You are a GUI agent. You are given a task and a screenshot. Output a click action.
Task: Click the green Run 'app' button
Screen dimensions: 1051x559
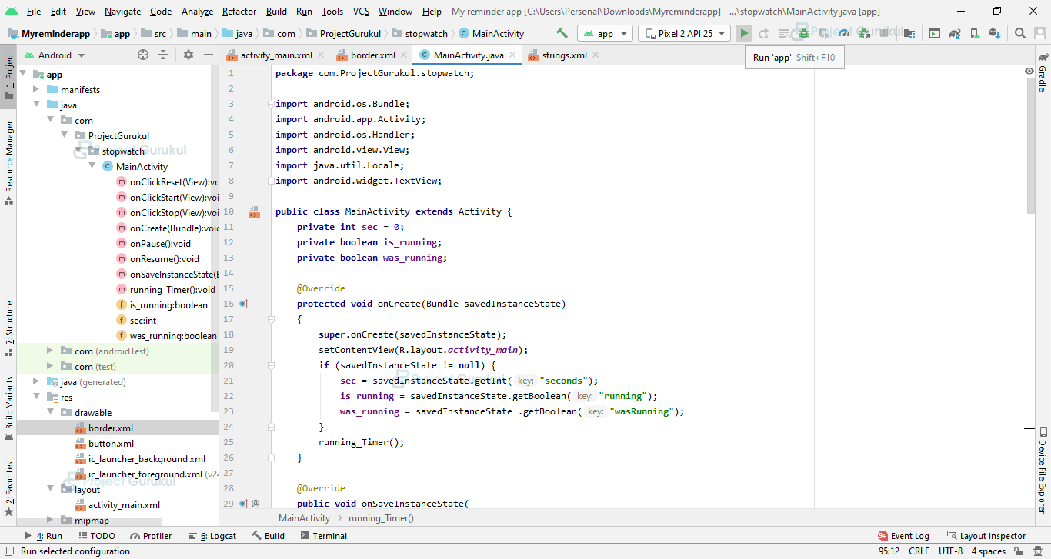point(743,33)
